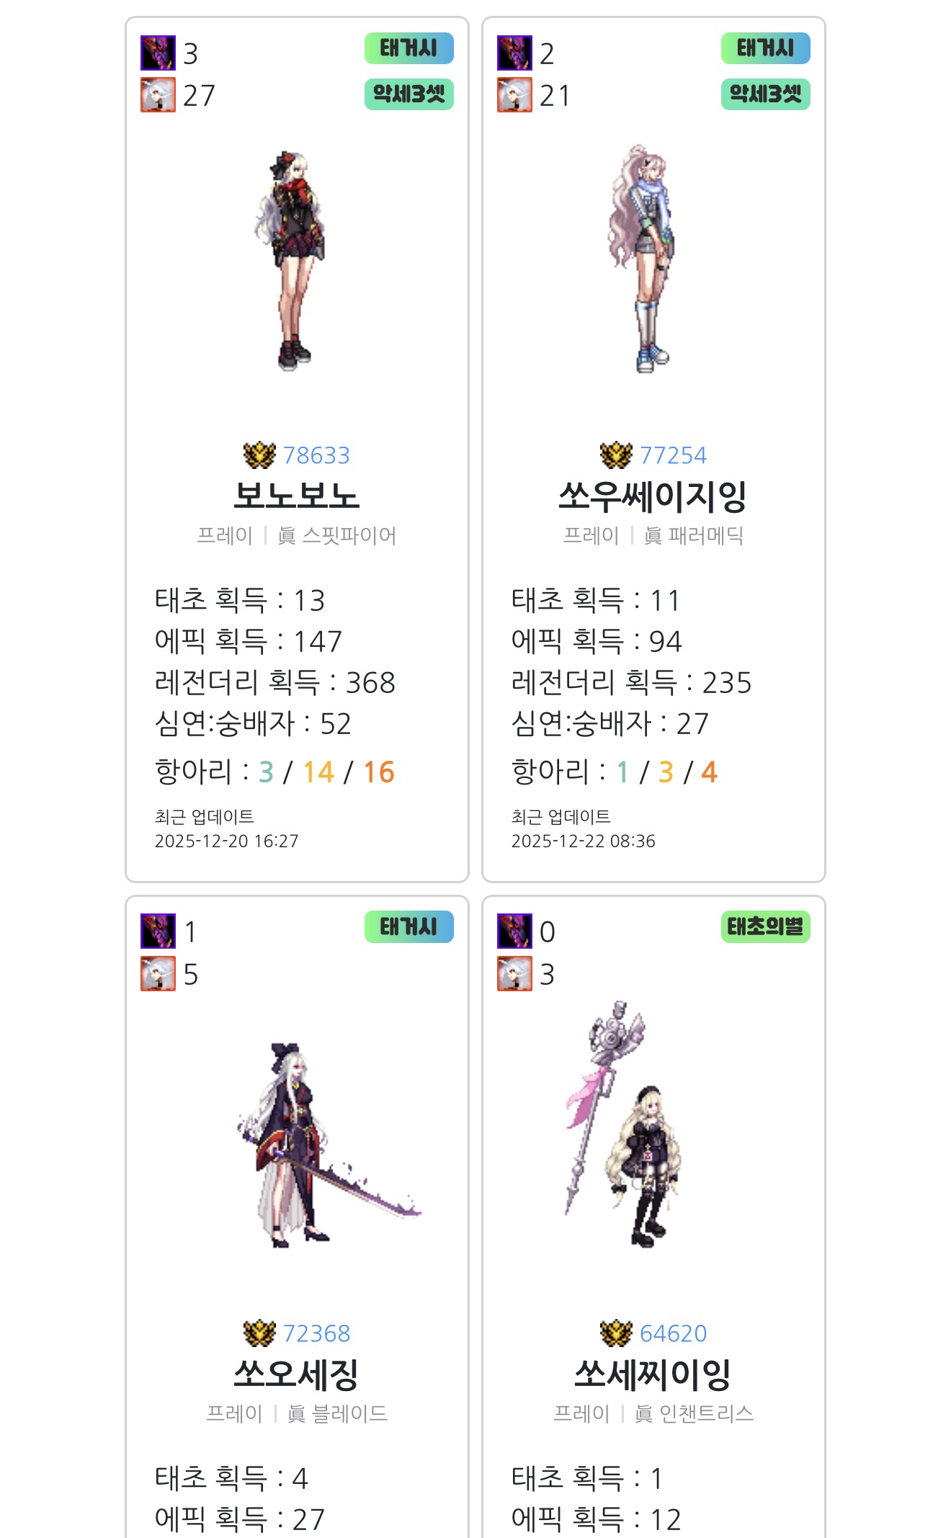Open the 쏘세찌이잉 character name

(653, 1374)
